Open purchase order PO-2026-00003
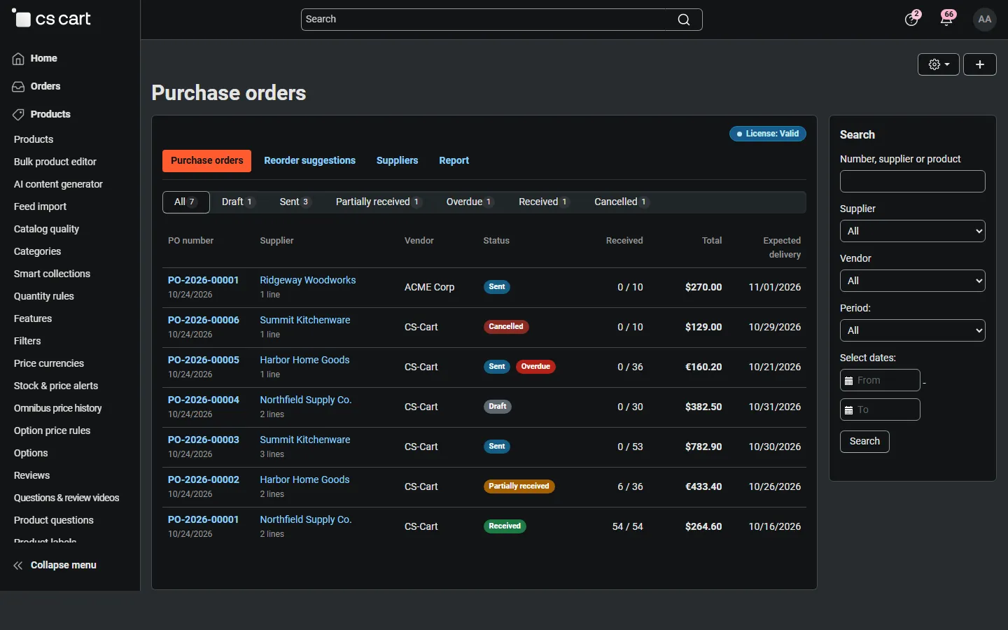Image resolution: width=1008 pixels, height=630 pixels. click(204, 440)
